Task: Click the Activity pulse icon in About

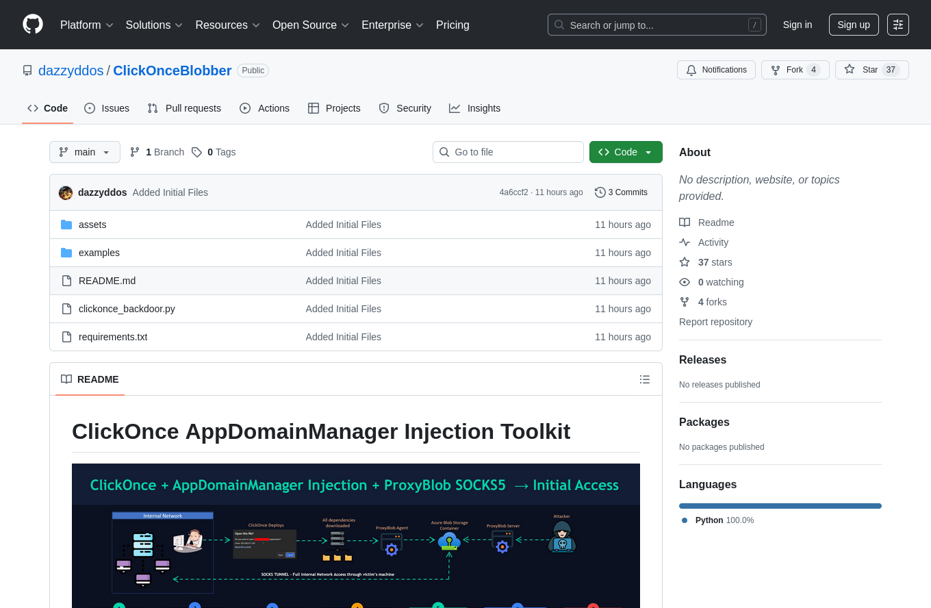Action: (685, 242)
